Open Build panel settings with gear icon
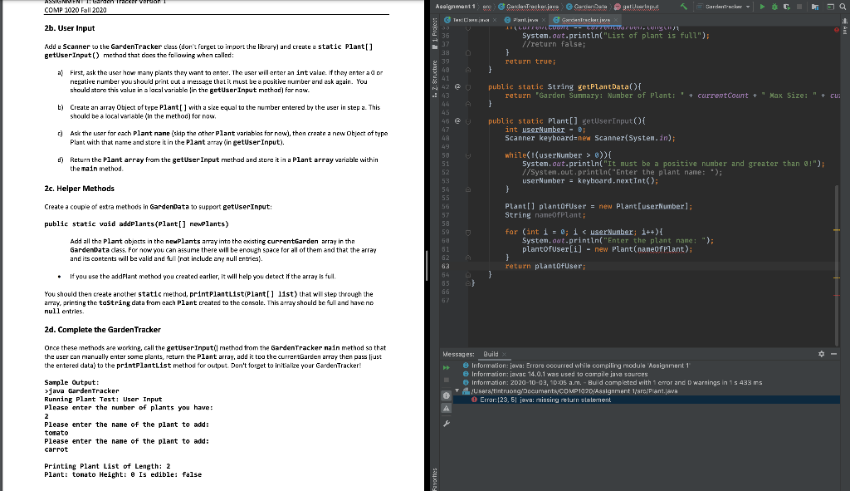 coord(820,355)
